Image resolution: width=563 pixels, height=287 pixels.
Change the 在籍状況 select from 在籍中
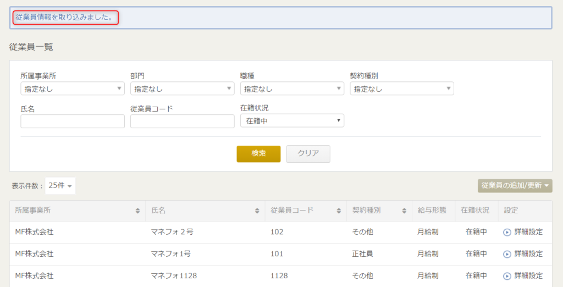point(292,121)
